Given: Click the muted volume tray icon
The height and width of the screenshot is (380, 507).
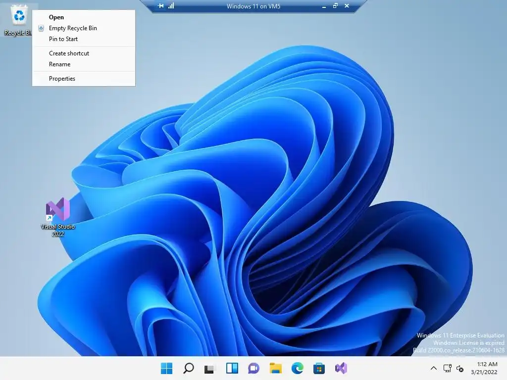Looking at the screenshot, I should (460, 368).
